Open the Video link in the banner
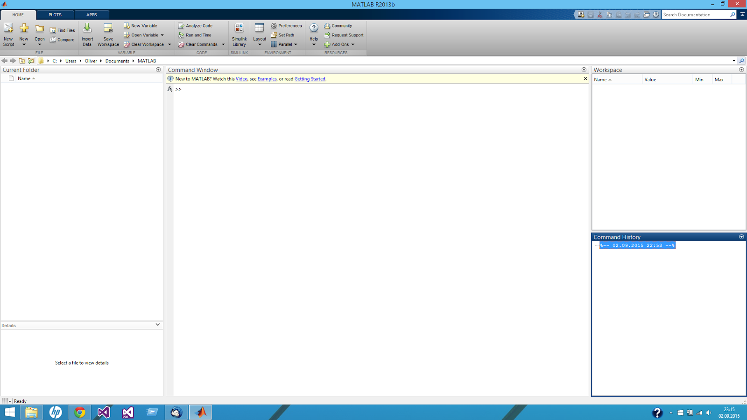This screenshot has height=420, width=747. 241,79
